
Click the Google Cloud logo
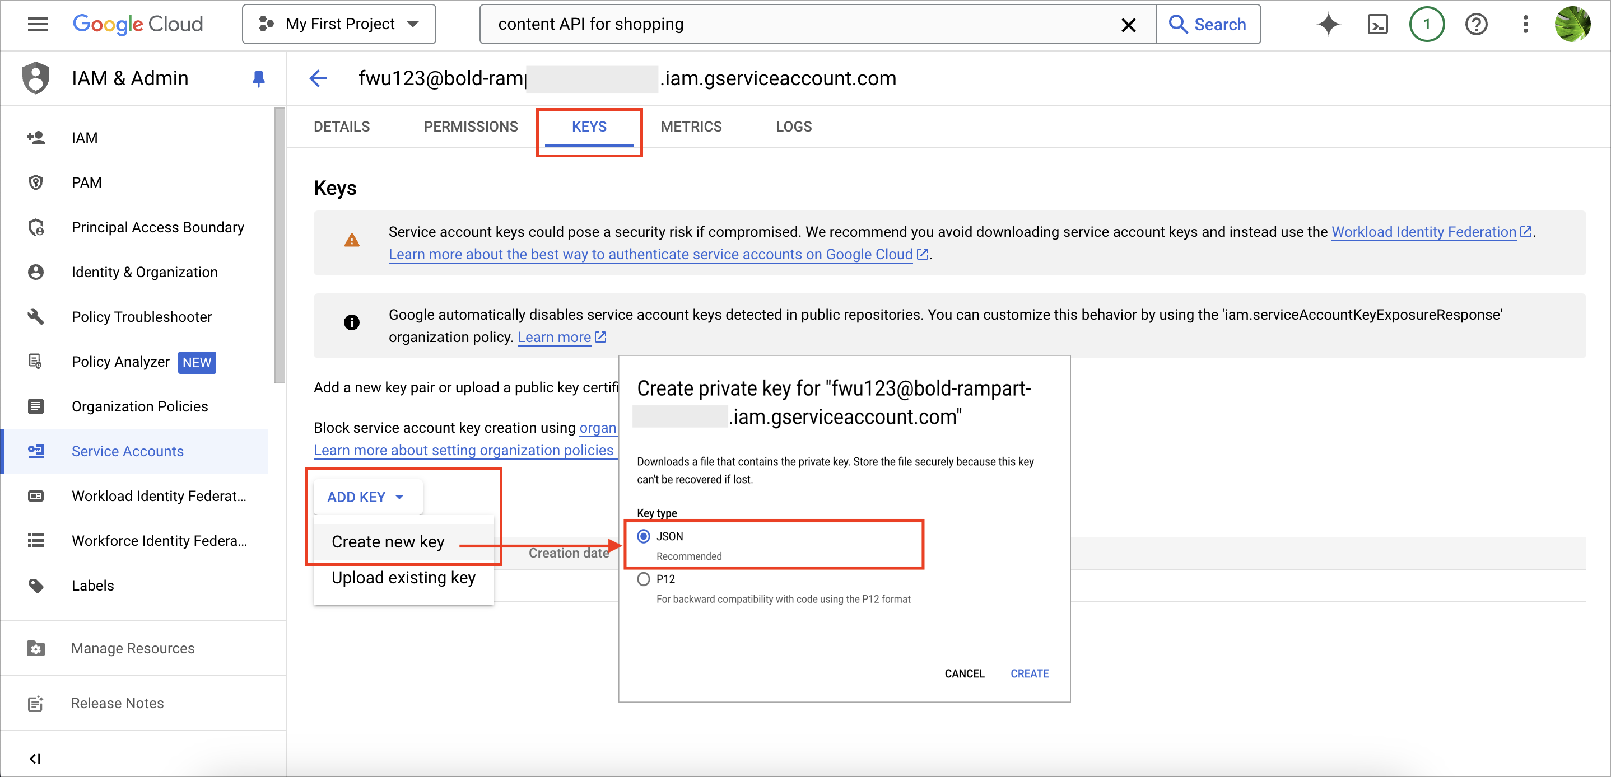138,25
